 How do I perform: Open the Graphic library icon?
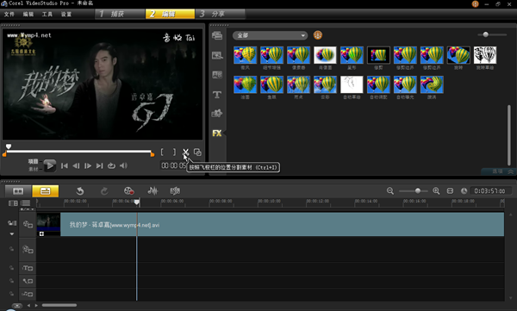(x=217, y=114)
